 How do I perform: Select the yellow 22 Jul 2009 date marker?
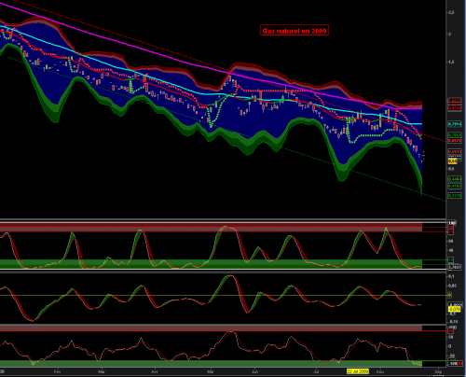358,371
